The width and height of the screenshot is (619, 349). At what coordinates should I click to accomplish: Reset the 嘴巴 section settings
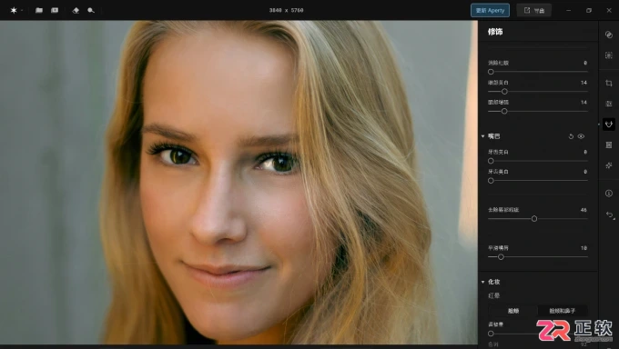click(x=571, y=136)
